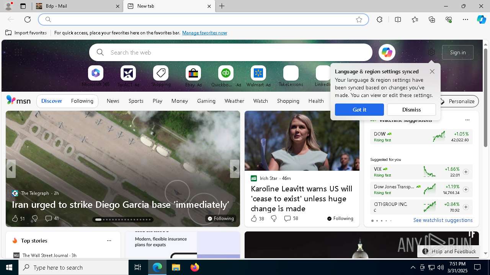Open Help and Feedback button
490x275 pixels.
(x=449, y=251)
